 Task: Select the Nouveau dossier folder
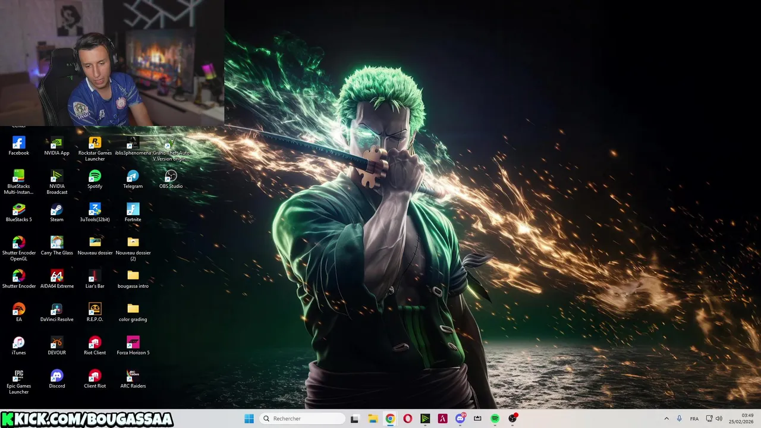tap(95, 246)
